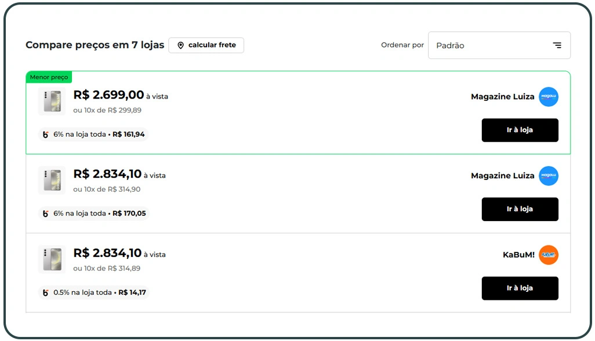The width and height of the screenshot is (595, 341).
Task: Open the Padrão sorting dropdown
Action: click(499, 45)
